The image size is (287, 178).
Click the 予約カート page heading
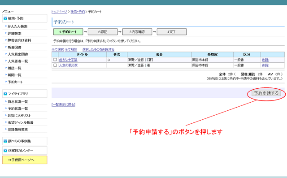click(x=64, y=22)
